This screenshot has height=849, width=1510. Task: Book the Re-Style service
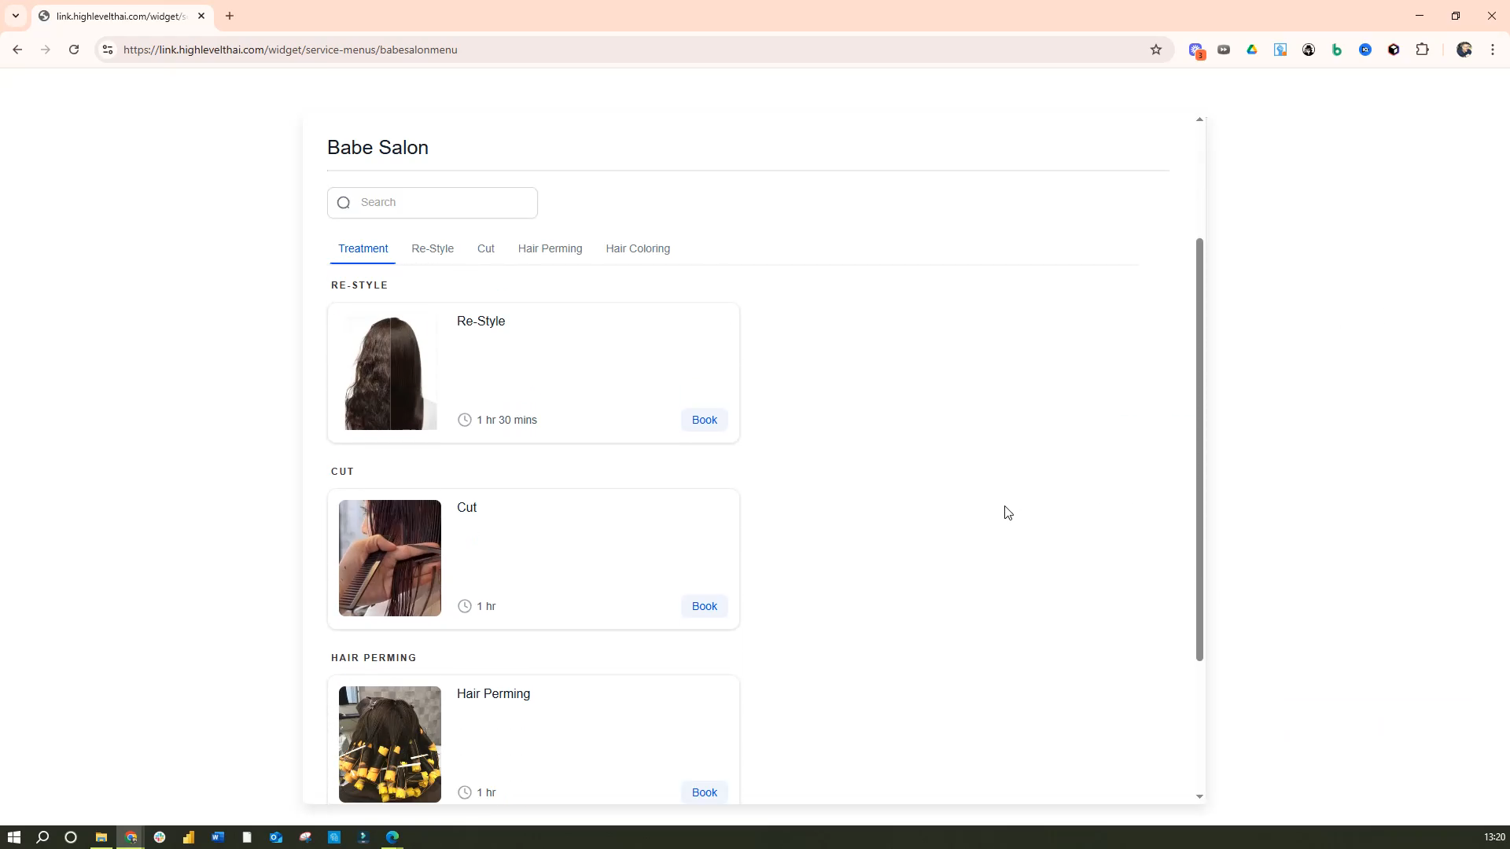(x=704, y=420)
